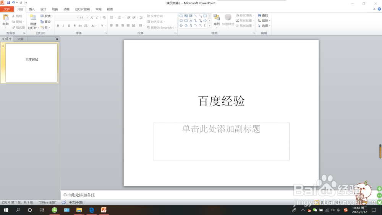This screenshot has height=215, width=382.
Task: Switch to the Outline (大纲) pane tab
Action: point(21,39)
